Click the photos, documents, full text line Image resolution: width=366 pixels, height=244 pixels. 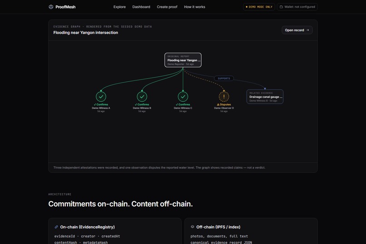pyautogui.click(x=219, y=236)
